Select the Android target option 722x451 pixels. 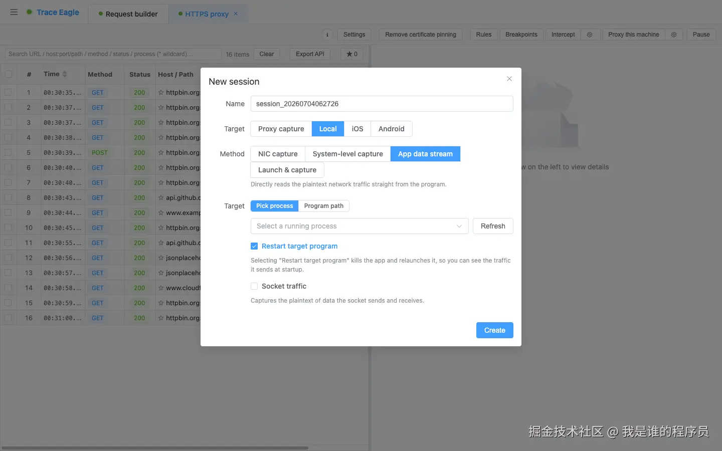click(x=392, y=129)
